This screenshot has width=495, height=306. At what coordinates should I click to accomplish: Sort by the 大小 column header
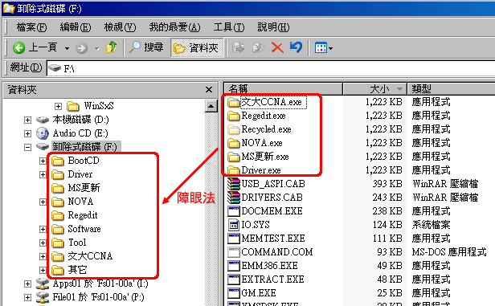374,88
